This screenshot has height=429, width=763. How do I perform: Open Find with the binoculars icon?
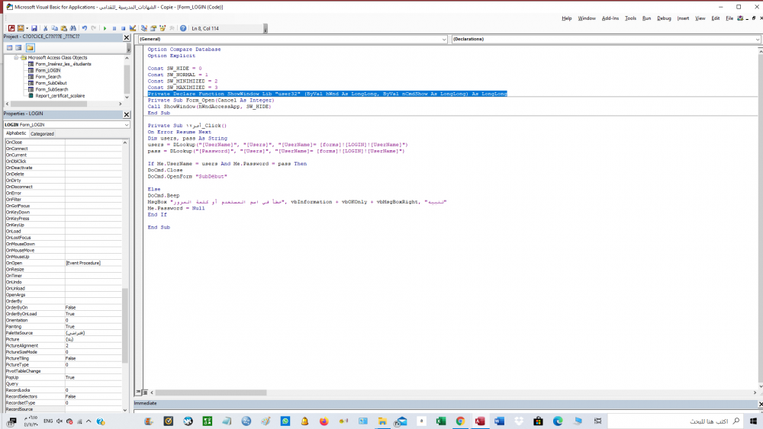[73, 29]
